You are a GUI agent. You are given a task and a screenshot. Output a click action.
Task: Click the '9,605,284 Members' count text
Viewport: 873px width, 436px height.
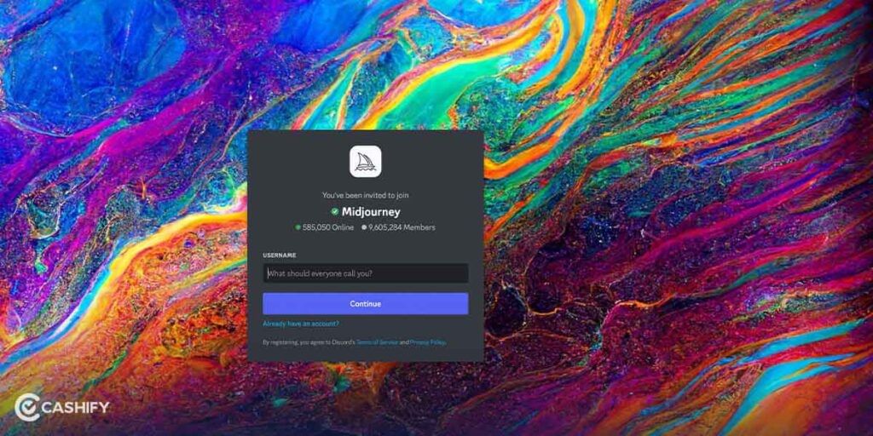(x=402, y=227)
